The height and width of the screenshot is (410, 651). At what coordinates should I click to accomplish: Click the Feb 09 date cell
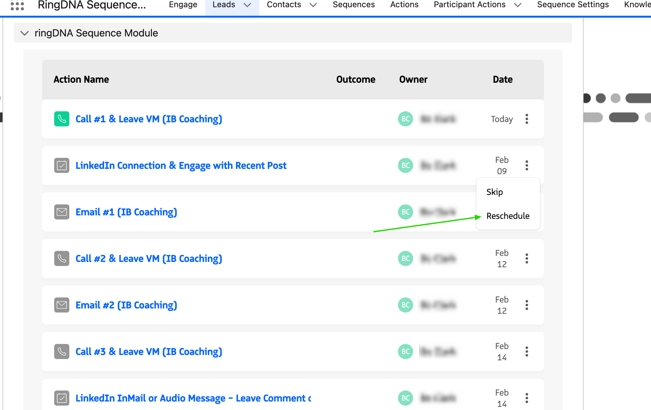click(x=502, y=165)
